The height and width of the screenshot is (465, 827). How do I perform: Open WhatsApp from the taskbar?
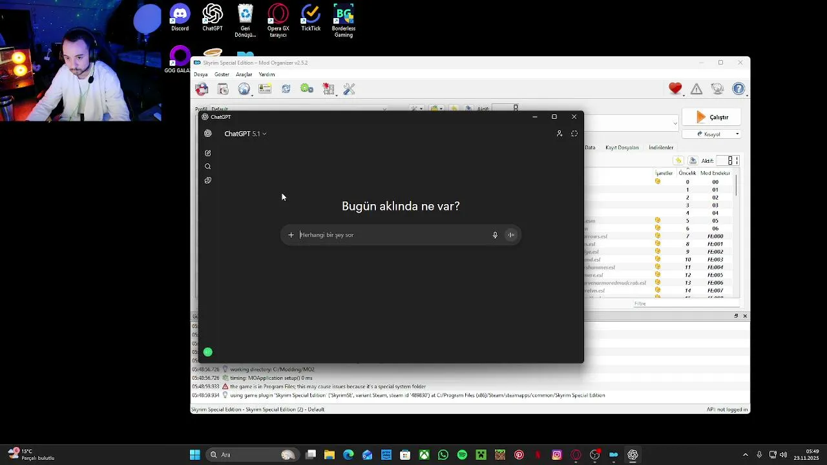coord(443,455)
